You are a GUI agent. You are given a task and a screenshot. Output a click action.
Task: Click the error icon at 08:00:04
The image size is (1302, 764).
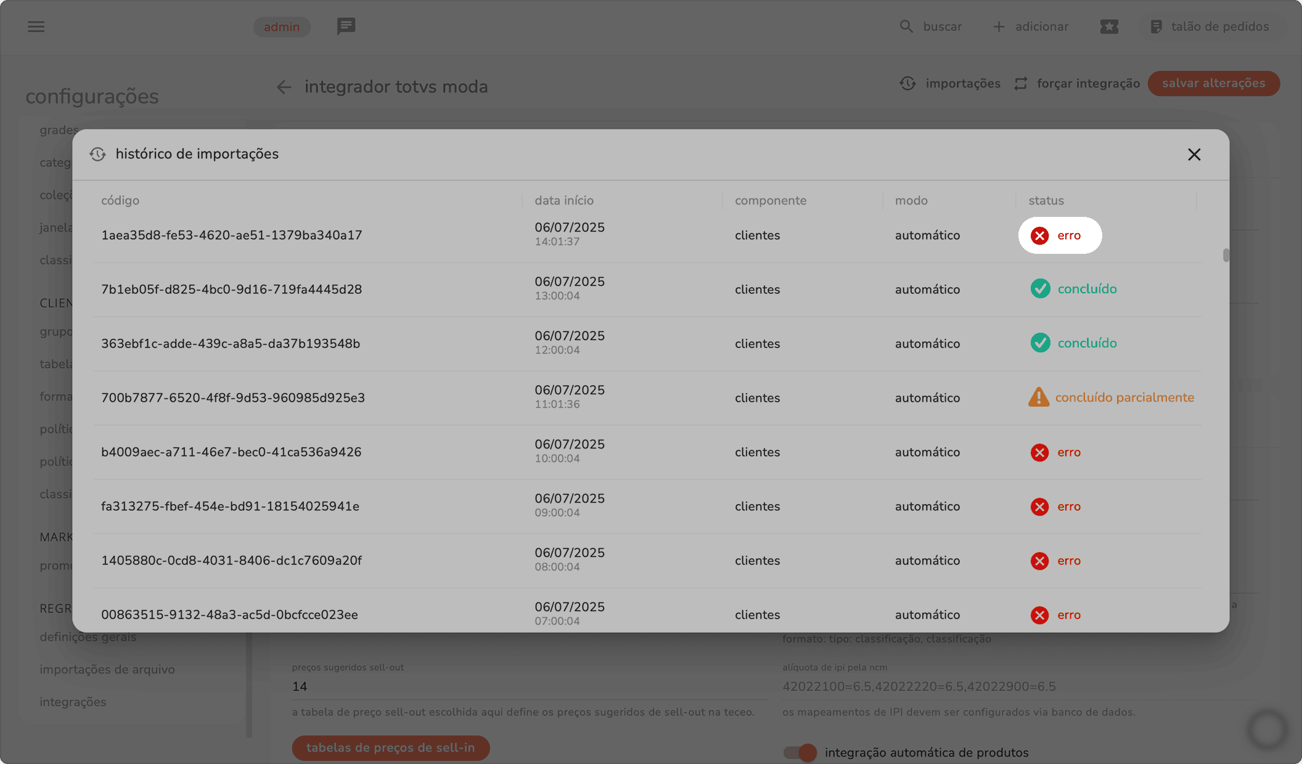click(x=1040, y=561)
